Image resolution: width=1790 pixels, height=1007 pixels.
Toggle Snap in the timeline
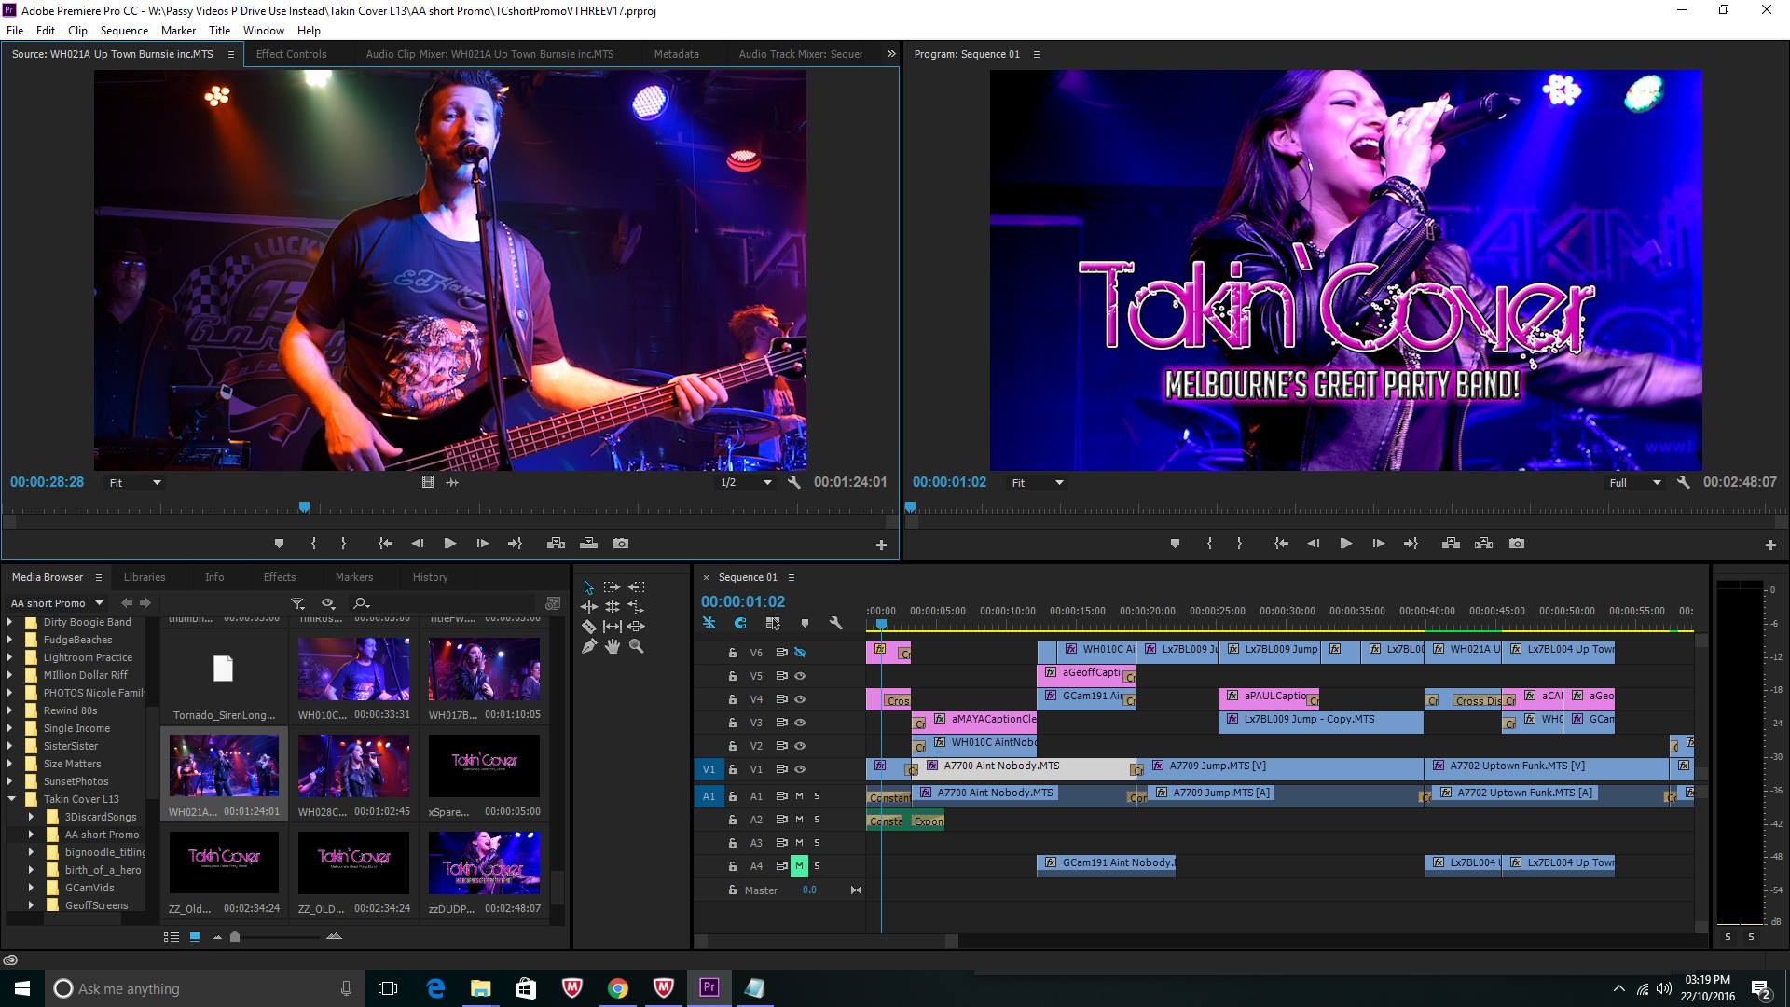coord(740,623)
